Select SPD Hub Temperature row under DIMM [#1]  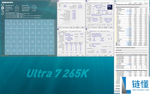(131, 56)
